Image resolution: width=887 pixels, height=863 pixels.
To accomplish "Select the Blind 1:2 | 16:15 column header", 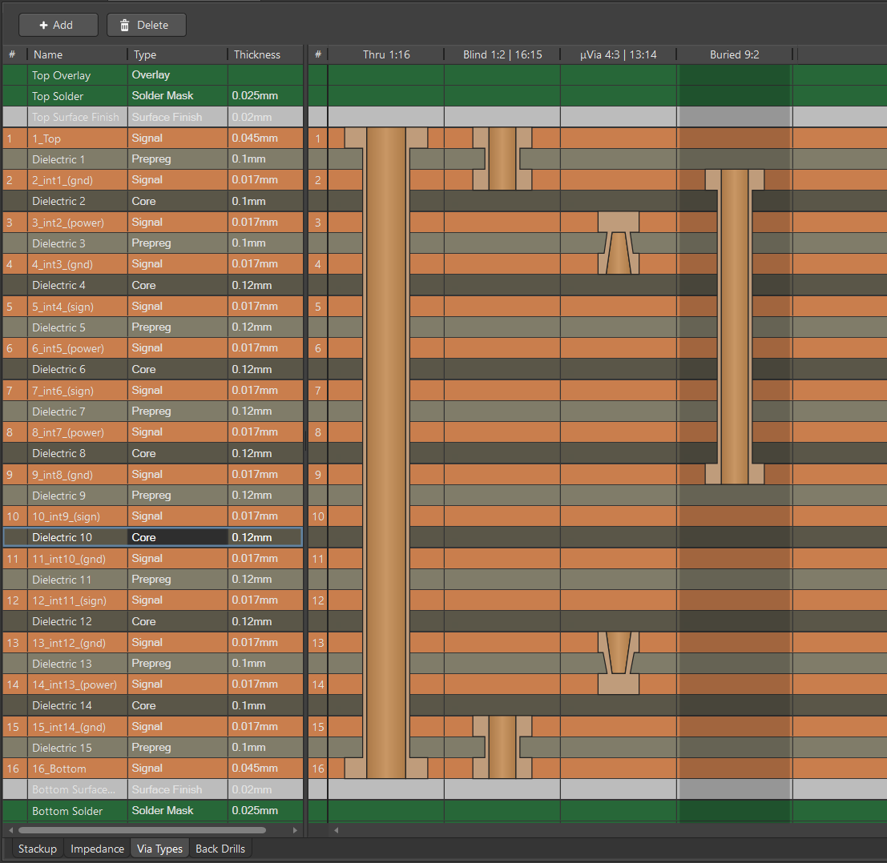I will 502,54.
